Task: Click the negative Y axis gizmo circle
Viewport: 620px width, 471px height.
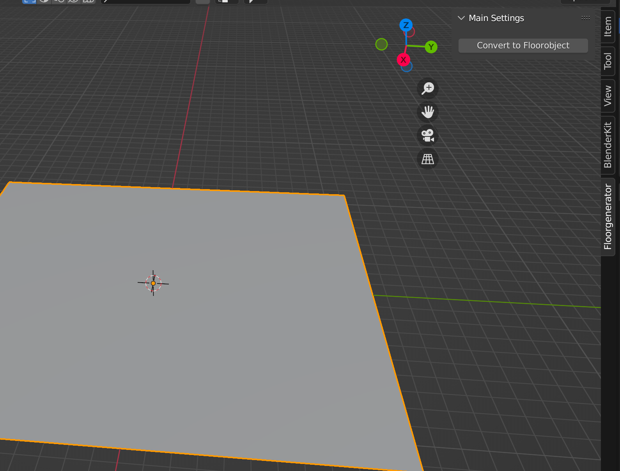Action: pos(381,44)
